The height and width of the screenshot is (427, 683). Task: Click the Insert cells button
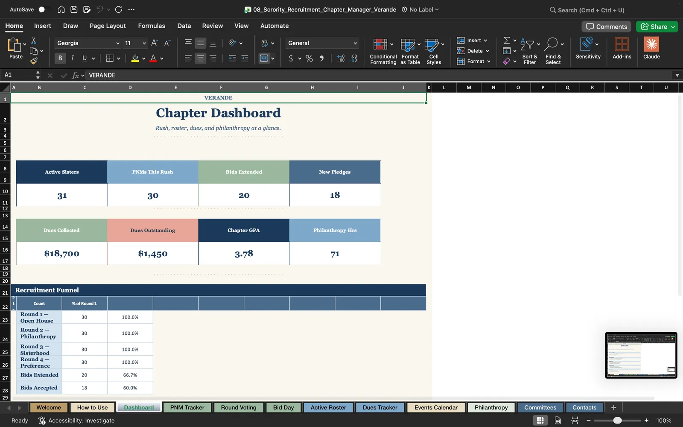click(x=472, y=40)
